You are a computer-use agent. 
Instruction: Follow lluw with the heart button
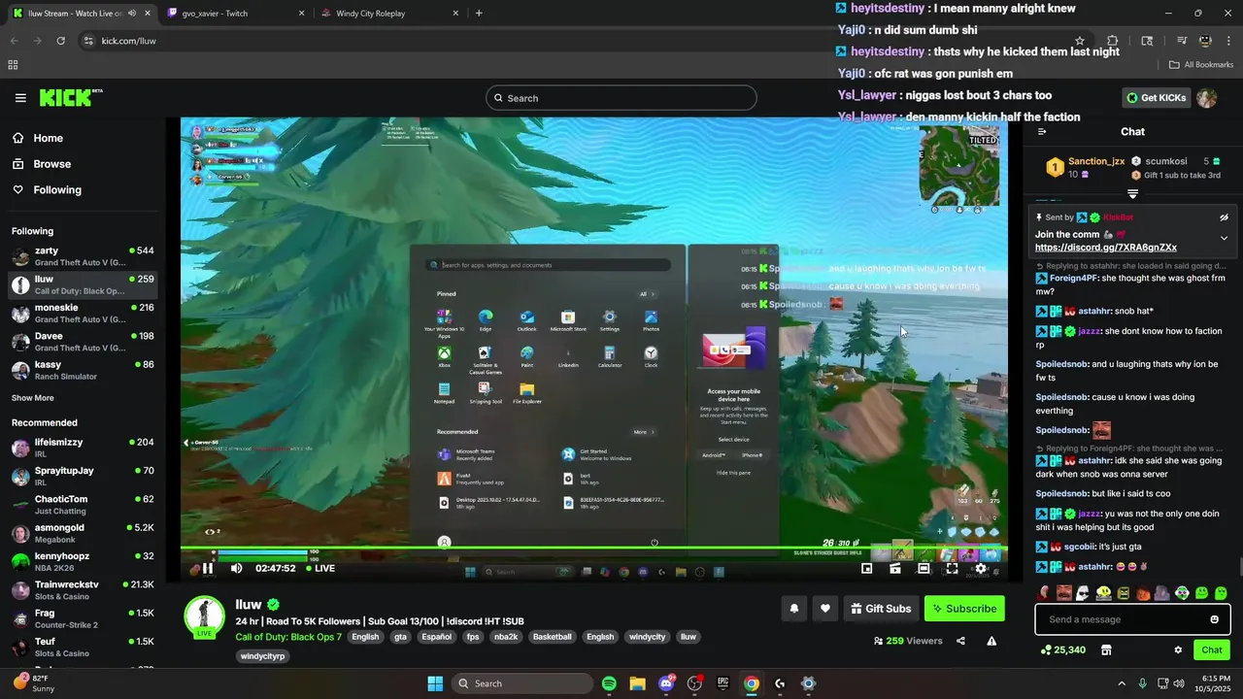(x=824, y=609)
